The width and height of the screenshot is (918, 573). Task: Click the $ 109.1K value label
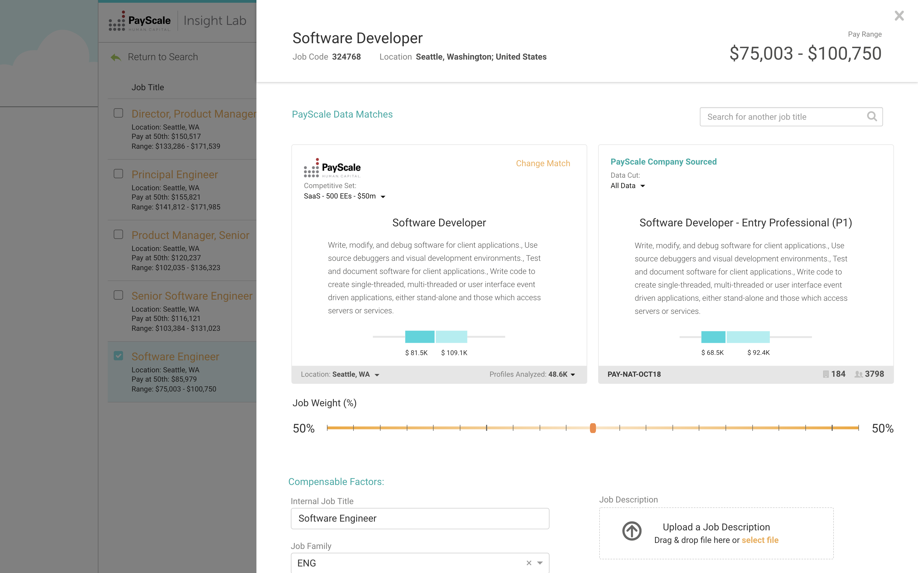[454, 353]
